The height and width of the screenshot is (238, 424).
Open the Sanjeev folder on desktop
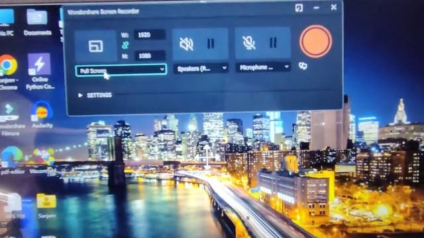tap(46, 206)
